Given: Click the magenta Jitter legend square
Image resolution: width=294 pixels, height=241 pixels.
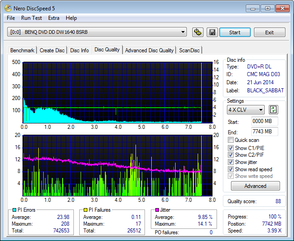Looking at the screenshot, I should pyautogui.click(x=157, y=210).
